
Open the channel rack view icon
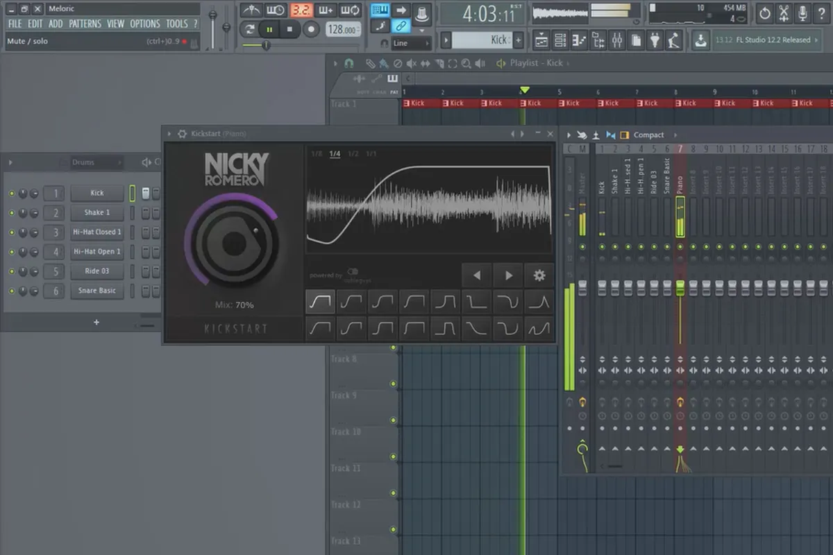(x=560, y=40)
